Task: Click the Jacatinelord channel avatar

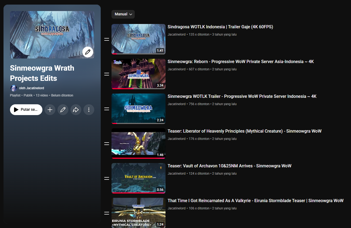Action: click(13, 88)
